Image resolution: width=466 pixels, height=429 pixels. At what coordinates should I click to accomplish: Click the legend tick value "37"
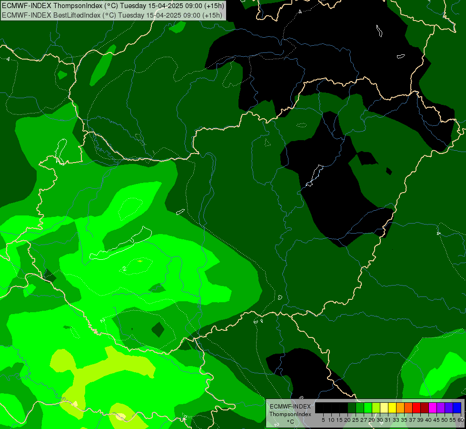(413, 420)
